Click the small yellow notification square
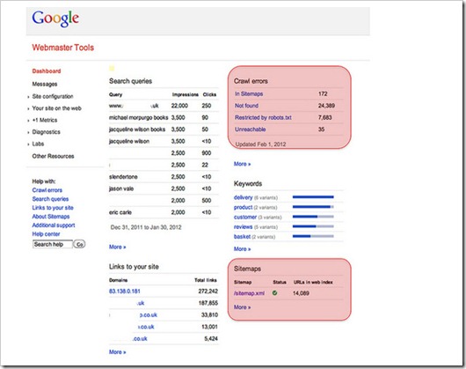 112,69
